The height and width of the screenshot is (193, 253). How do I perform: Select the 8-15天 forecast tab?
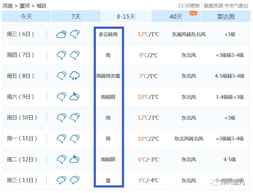tap(126, 17)
